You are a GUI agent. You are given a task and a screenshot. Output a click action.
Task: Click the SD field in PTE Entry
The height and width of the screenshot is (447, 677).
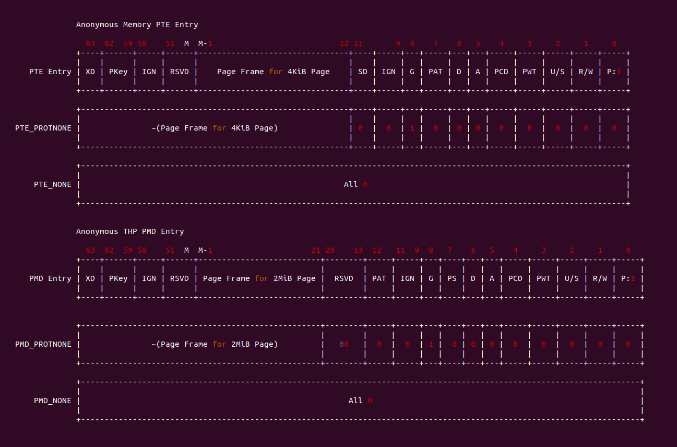coord(362,72)
